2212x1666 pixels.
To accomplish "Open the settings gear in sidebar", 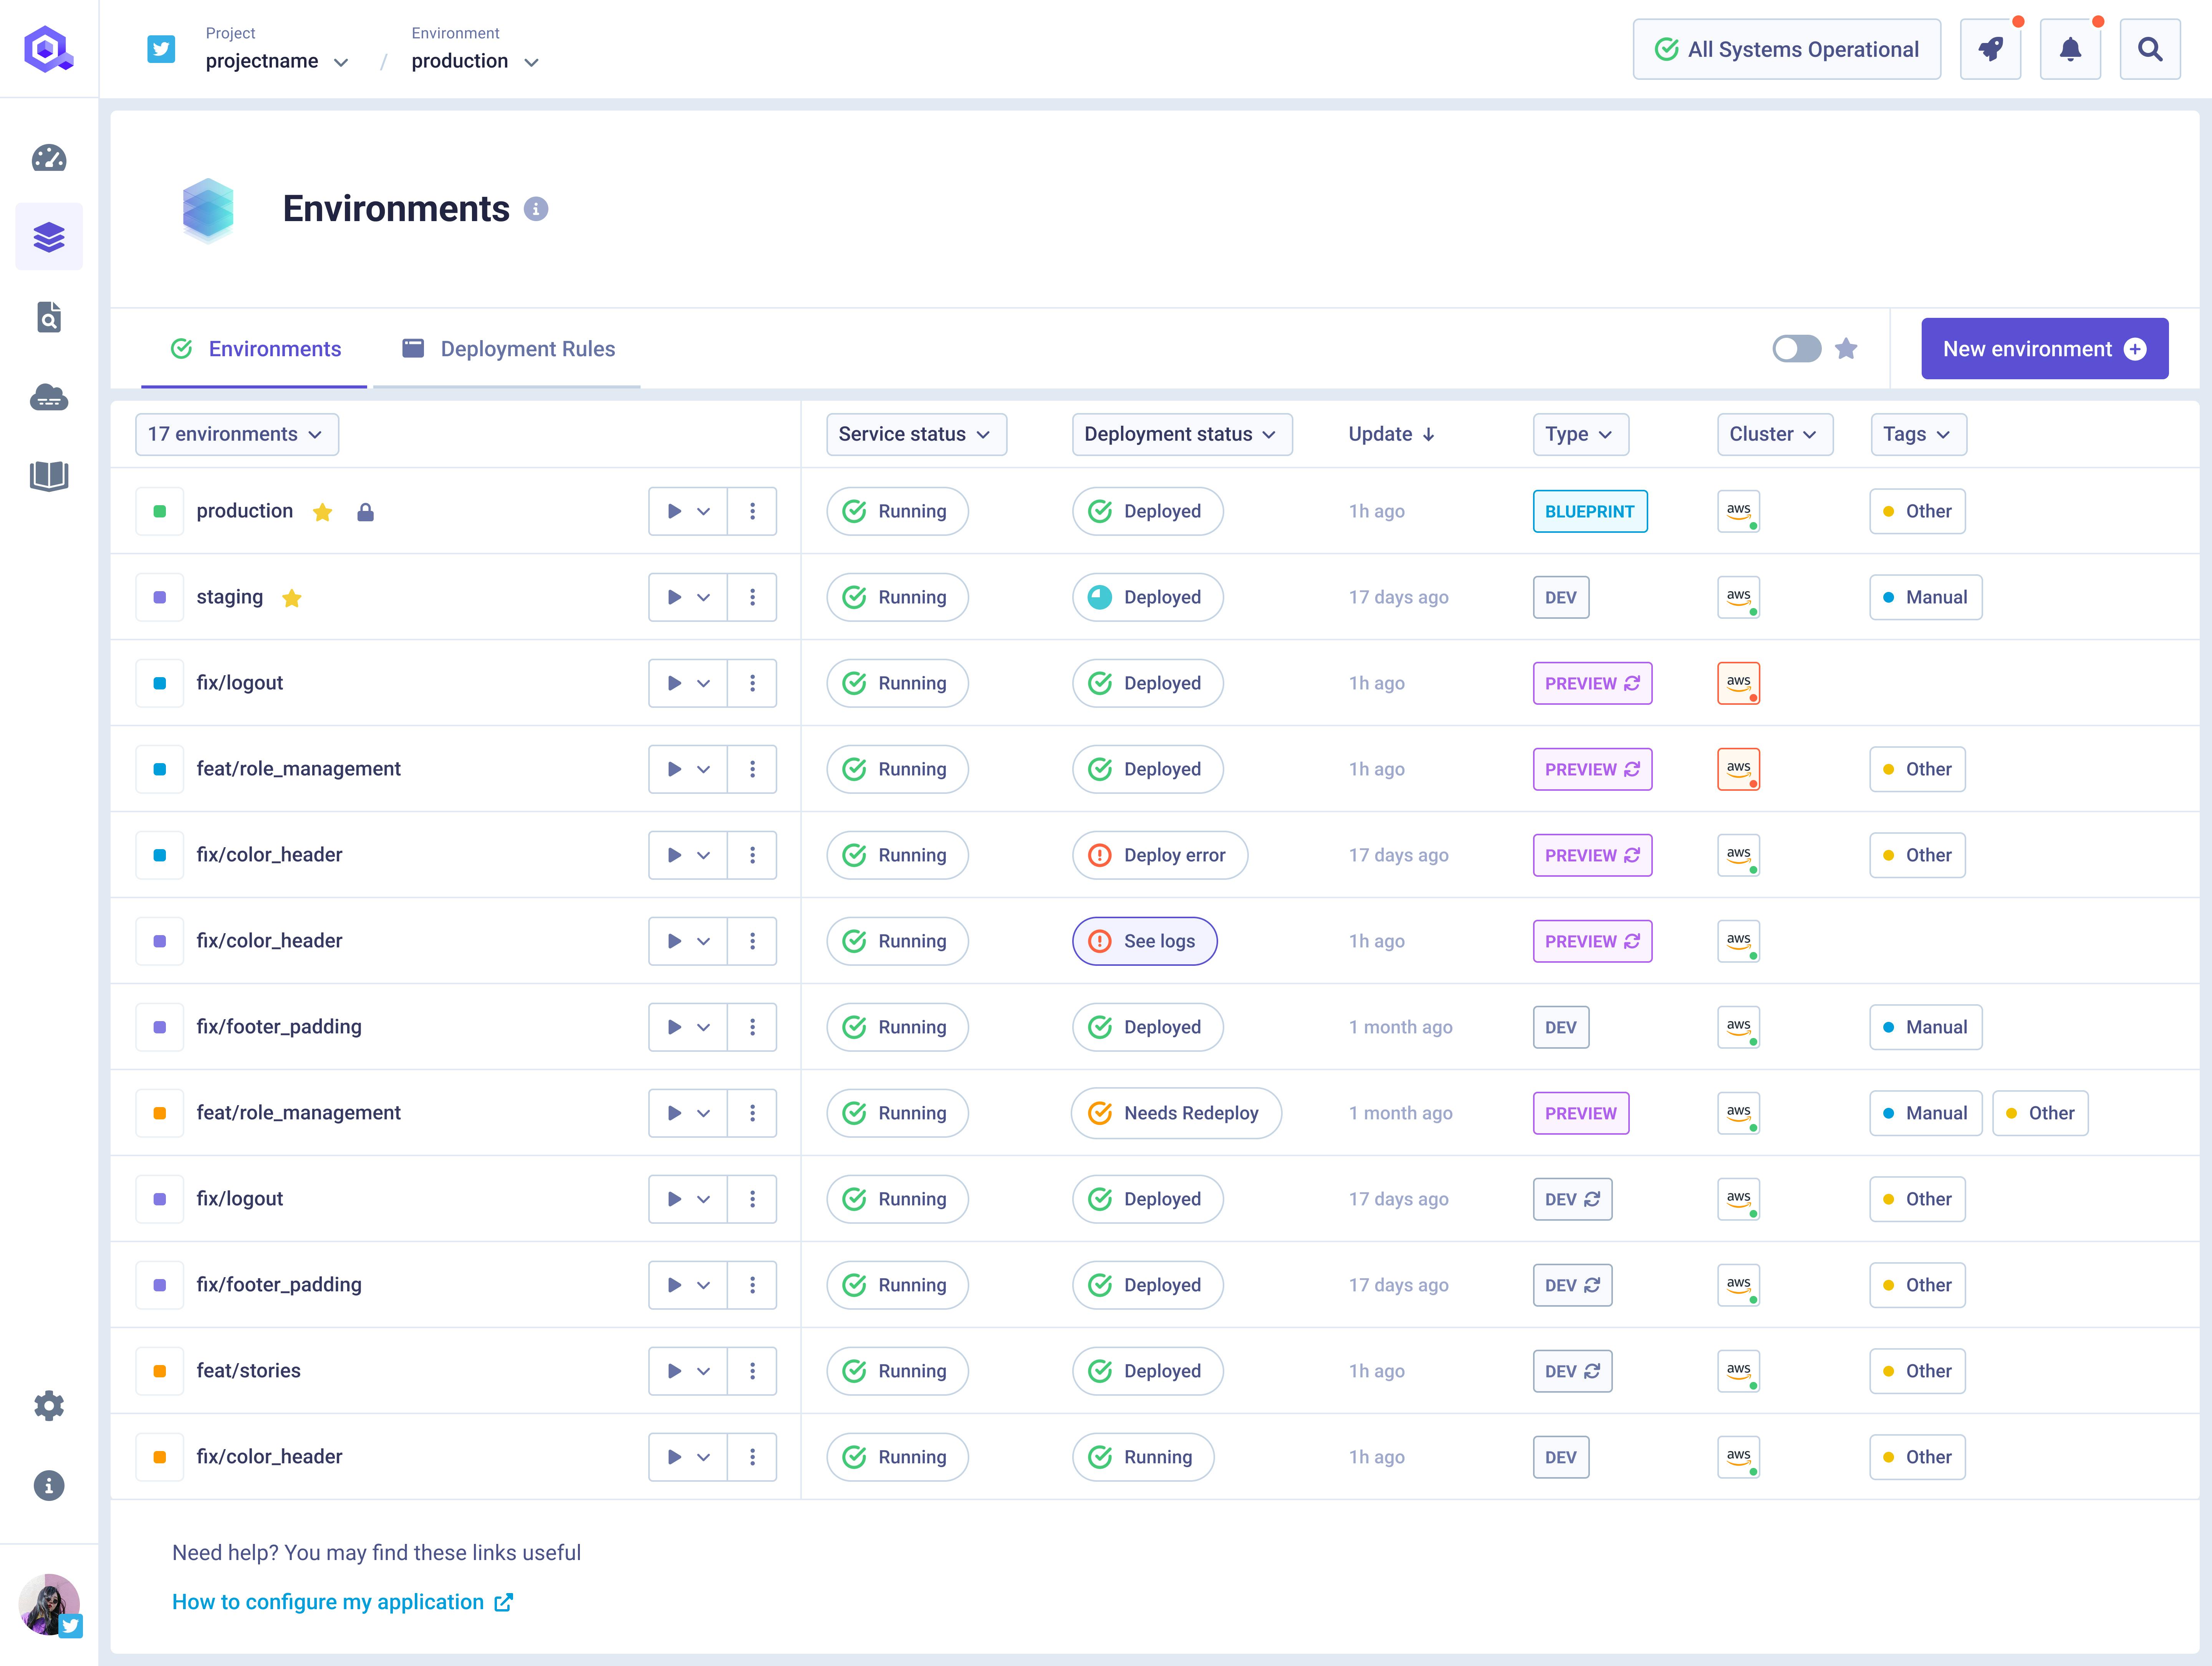I will [x=49, y=1406].
